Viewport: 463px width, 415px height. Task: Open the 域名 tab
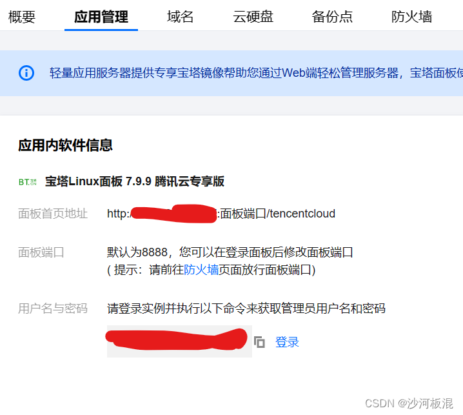pos(180,17)
